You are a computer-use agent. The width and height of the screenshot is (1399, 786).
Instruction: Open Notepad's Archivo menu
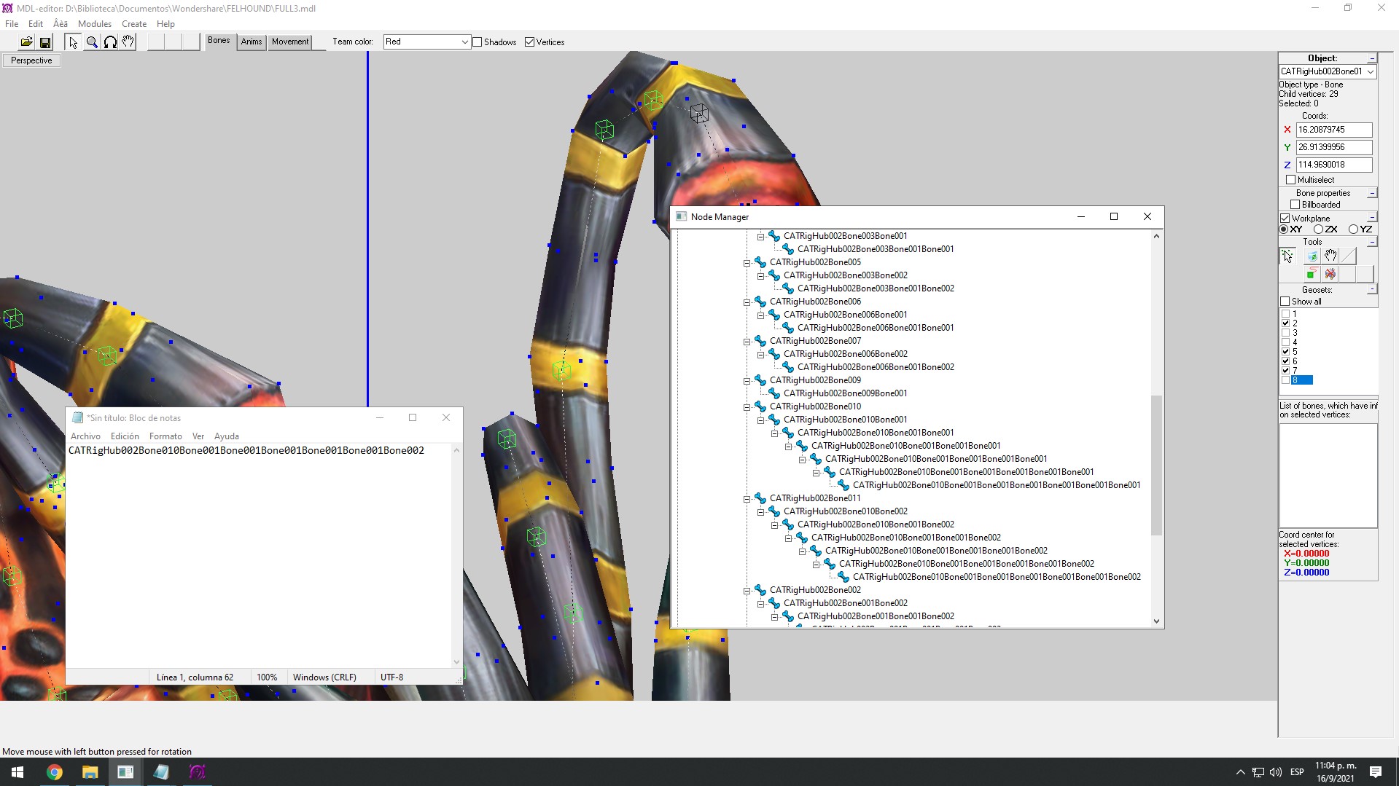pyautogui.click(x=85, y=436)
